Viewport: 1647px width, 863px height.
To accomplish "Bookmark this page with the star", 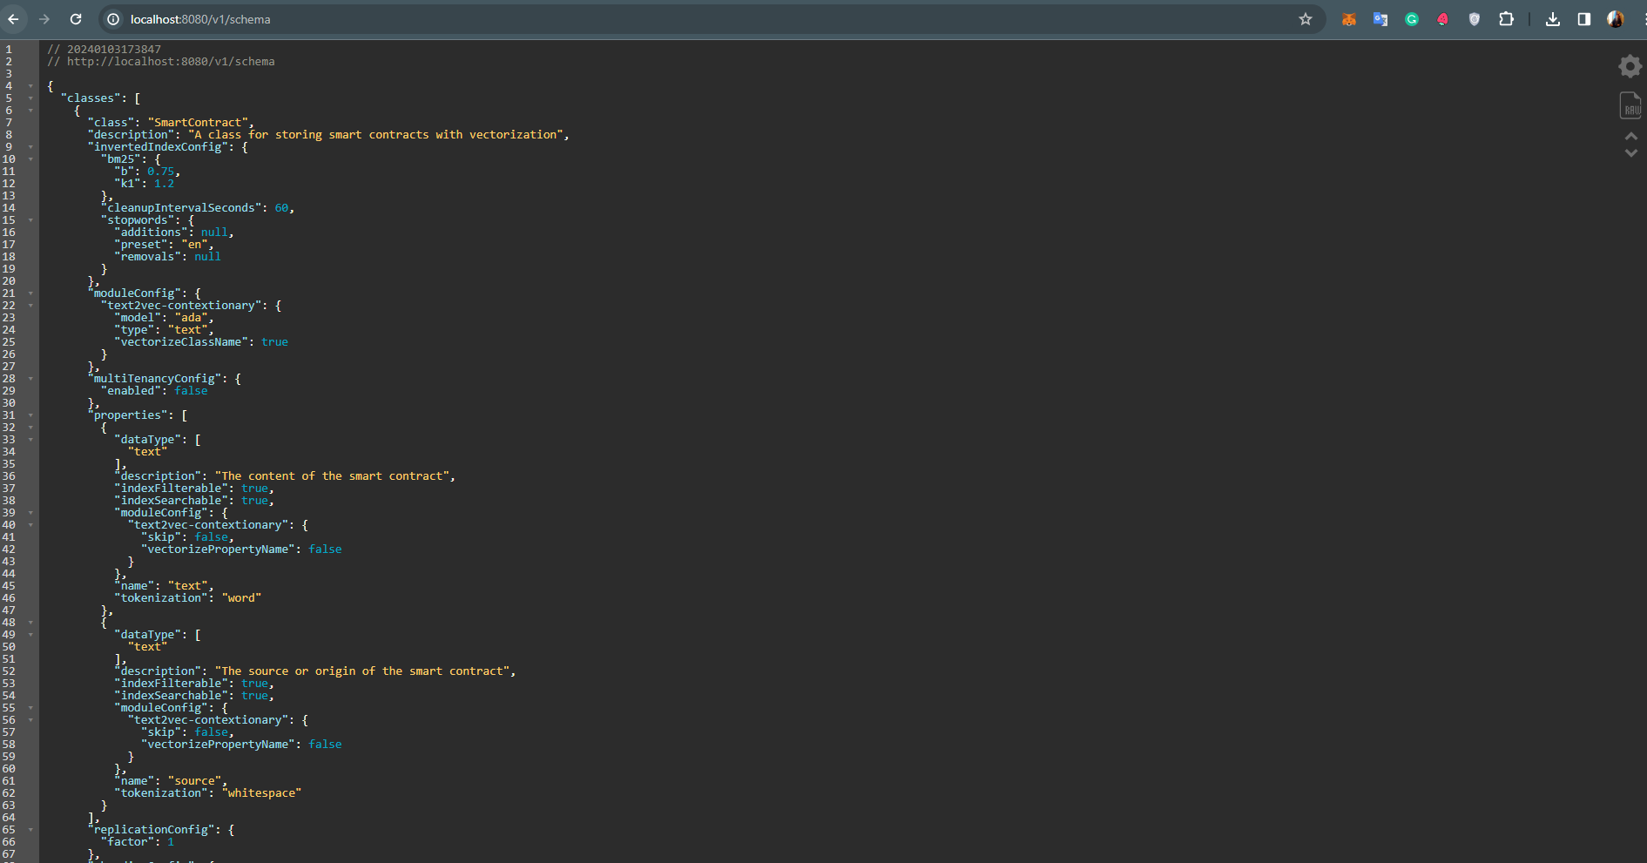I will coord(1305,19).
